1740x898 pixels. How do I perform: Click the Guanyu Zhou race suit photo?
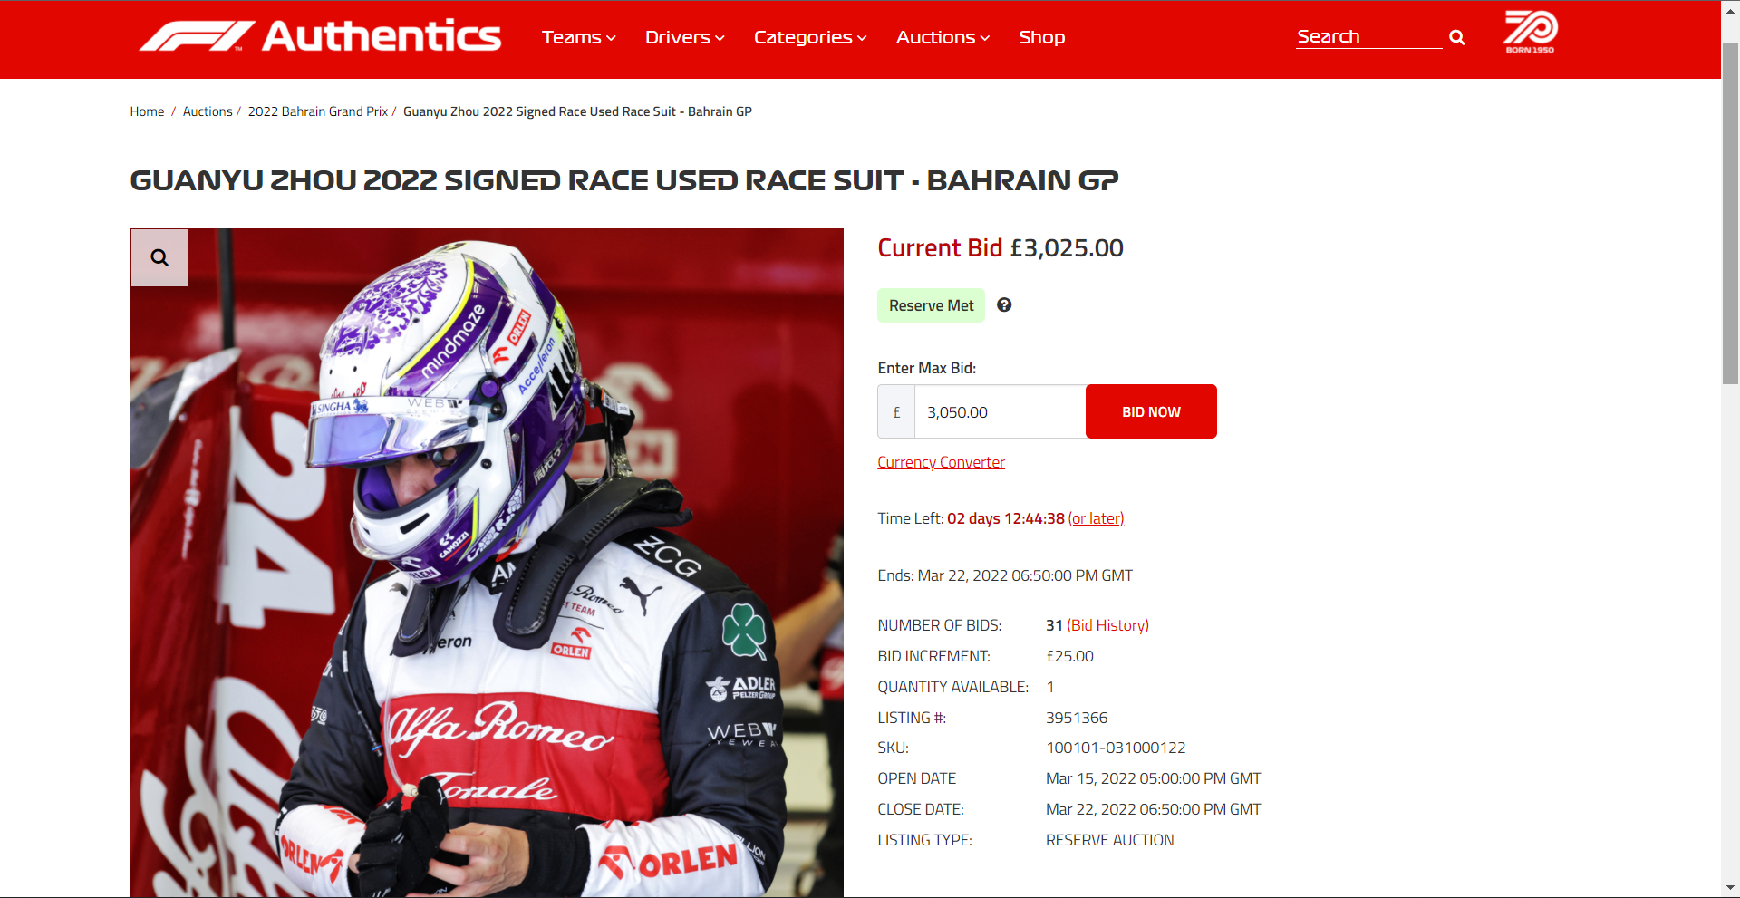pos(487,562)
